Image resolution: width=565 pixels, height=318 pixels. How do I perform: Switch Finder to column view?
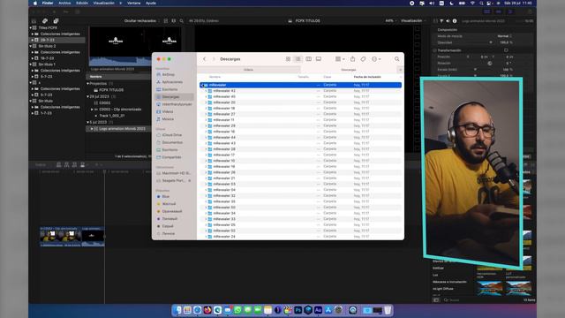308,59
